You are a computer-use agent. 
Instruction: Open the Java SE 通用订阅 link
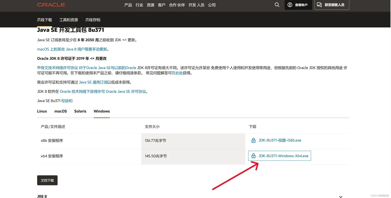[x=93, y=82]
